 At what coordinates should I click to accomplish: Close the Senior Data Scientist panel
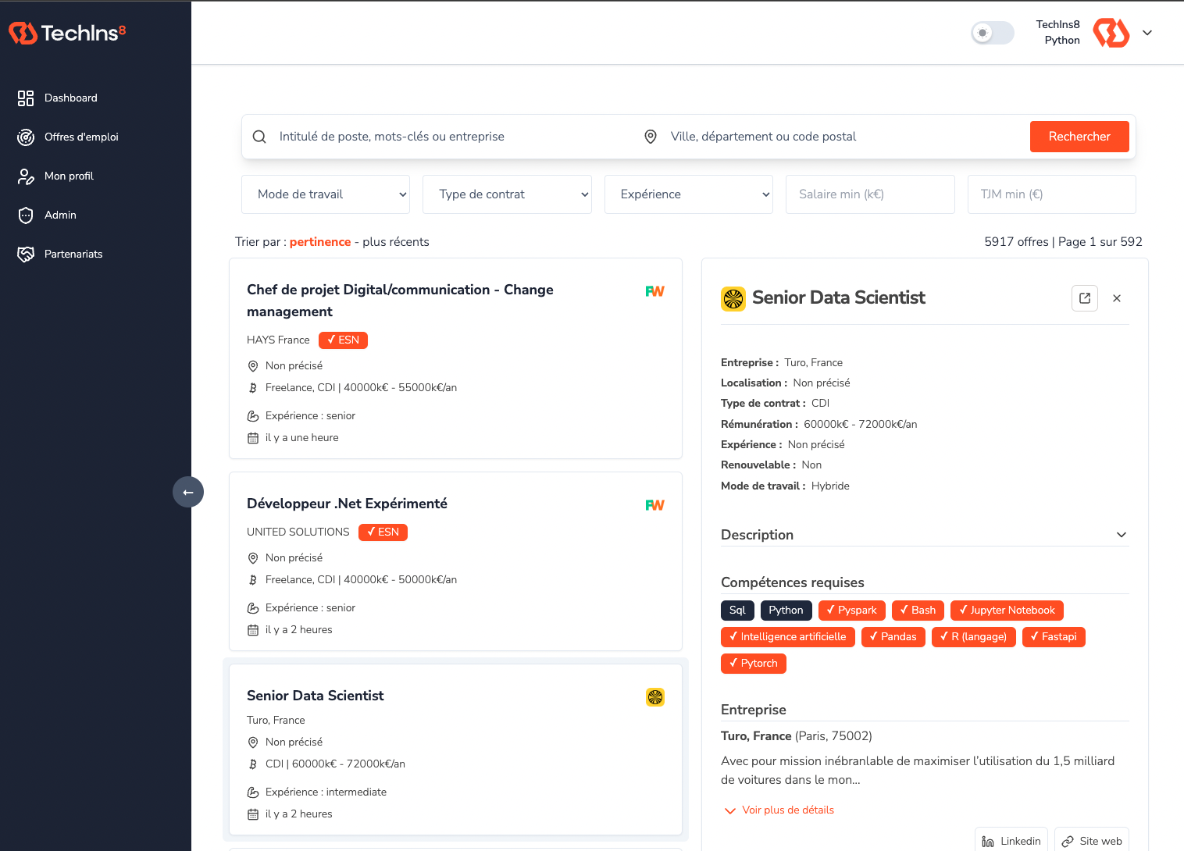tap(1117, 298)
